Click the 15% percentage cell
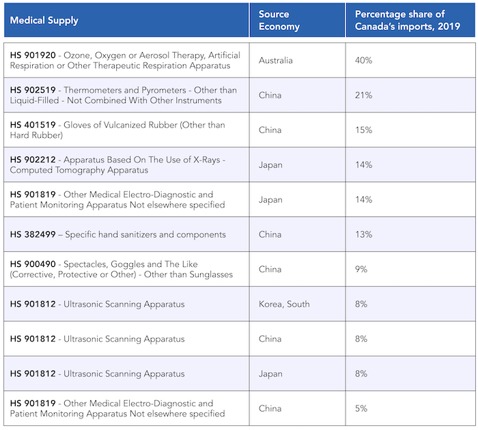 pos(363,130)
